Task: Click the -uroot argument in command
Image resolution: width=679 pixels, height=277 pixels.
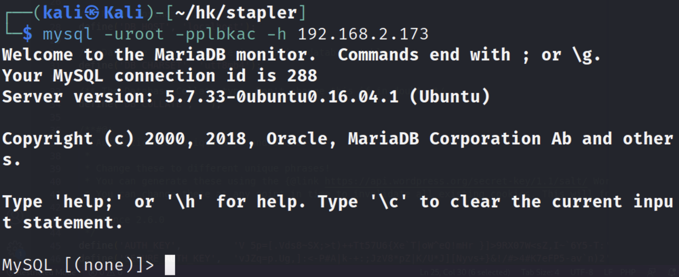Action: pos(134,34)
